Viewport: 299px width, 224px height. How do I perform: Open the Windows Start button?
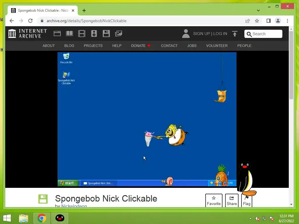pos(7,218)
